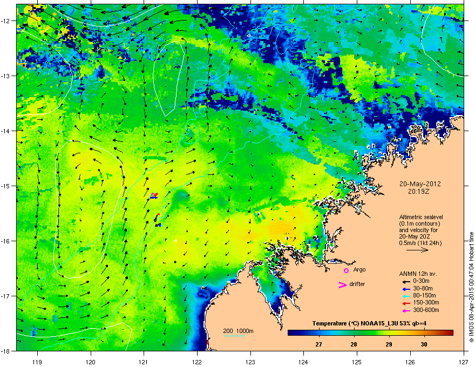The height and width of the screenshot is (367, 475).
Task: Click the '0.5m/s (1kt 24h)' text
Action: [x=420, y=243]
